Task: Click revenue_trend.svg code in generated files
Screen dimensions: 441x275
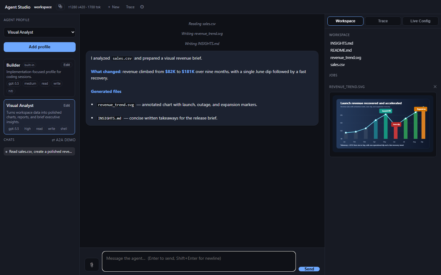Action: point(116,105)
